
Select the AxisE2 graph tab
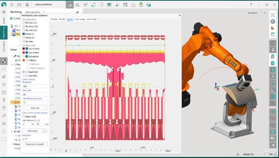62,19
